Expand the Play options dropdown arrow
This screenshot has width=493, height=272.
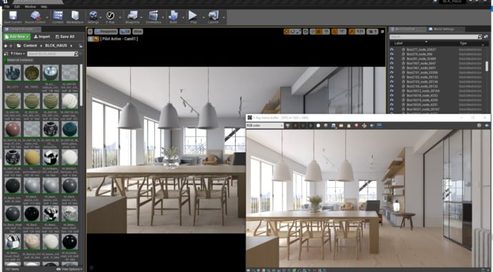pos(203,18)
